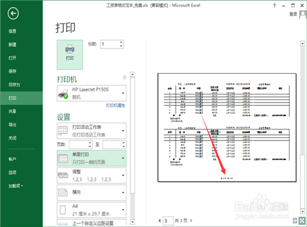Screen dimensions: 307x227
Task: Click the back arrow to exit backstage
Action: tap(14, 13)
